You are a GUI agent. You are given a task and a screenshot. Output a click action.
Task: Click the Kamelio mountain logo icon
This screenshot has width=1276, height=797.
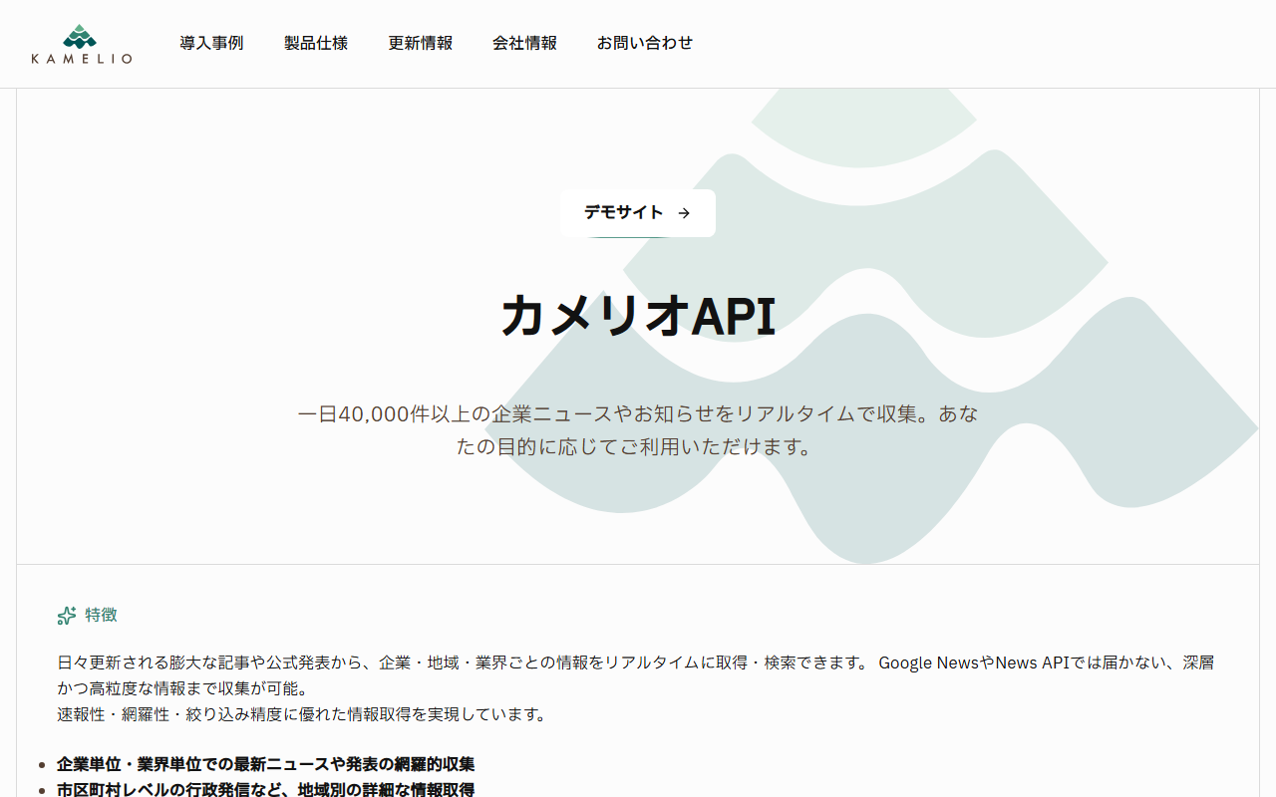(80, 36)
